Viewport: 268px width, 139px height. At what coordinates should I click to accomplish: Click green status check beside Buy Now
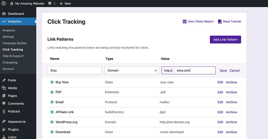(x=52, y=82)
